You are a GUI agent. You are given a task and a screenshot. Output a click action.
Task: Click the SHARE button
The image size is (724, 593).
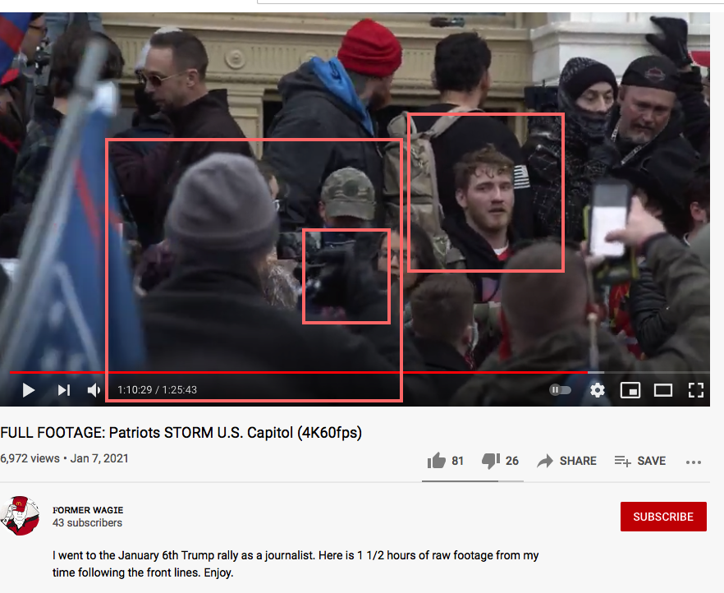567,461
